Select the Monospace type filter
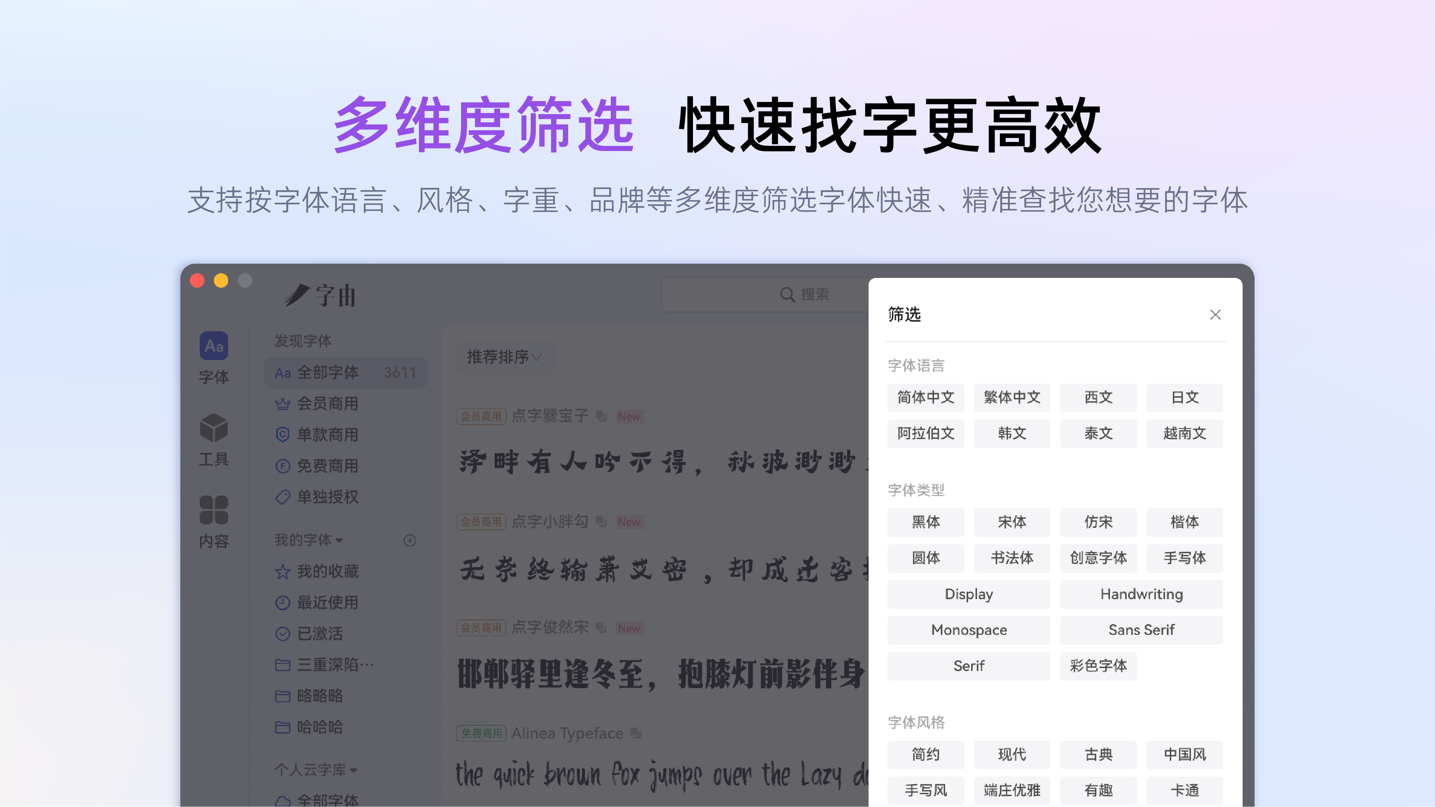Viewport: 1435px width, 807px height. click(x=969, y=630)
